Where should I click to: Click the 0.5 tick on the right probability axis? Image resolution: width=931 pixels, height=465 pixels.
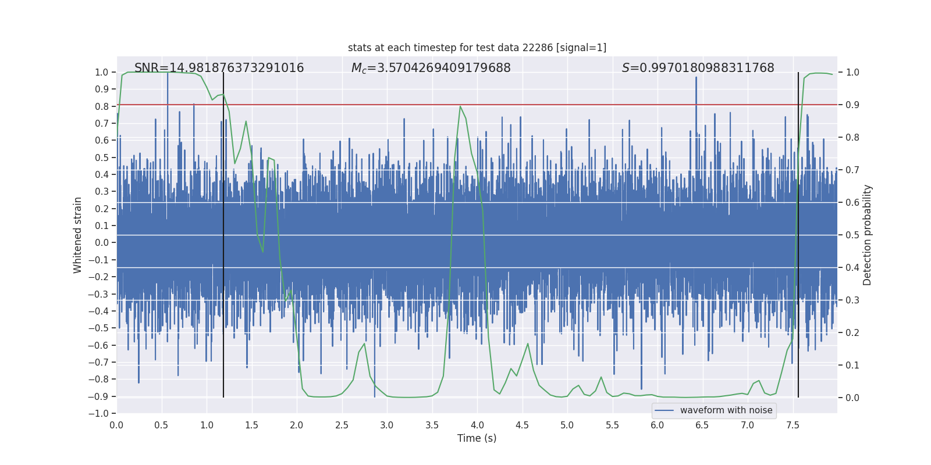pyautogui.click(x=852, y=235)
